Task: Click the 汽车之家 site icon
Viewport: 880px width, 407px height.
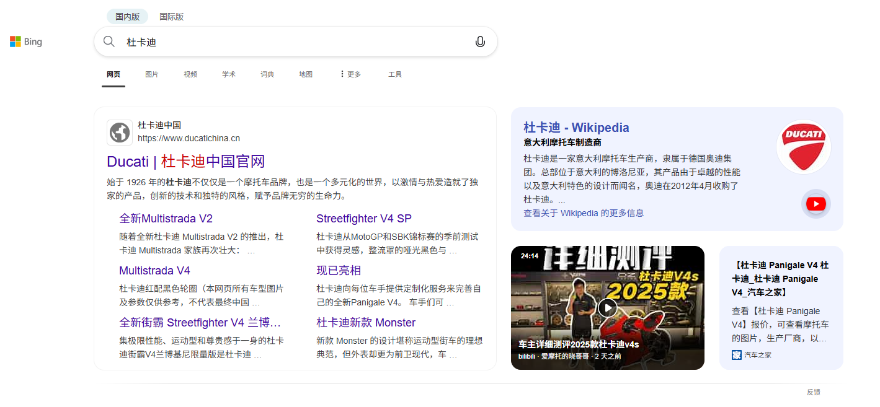Action: [736, 355]
